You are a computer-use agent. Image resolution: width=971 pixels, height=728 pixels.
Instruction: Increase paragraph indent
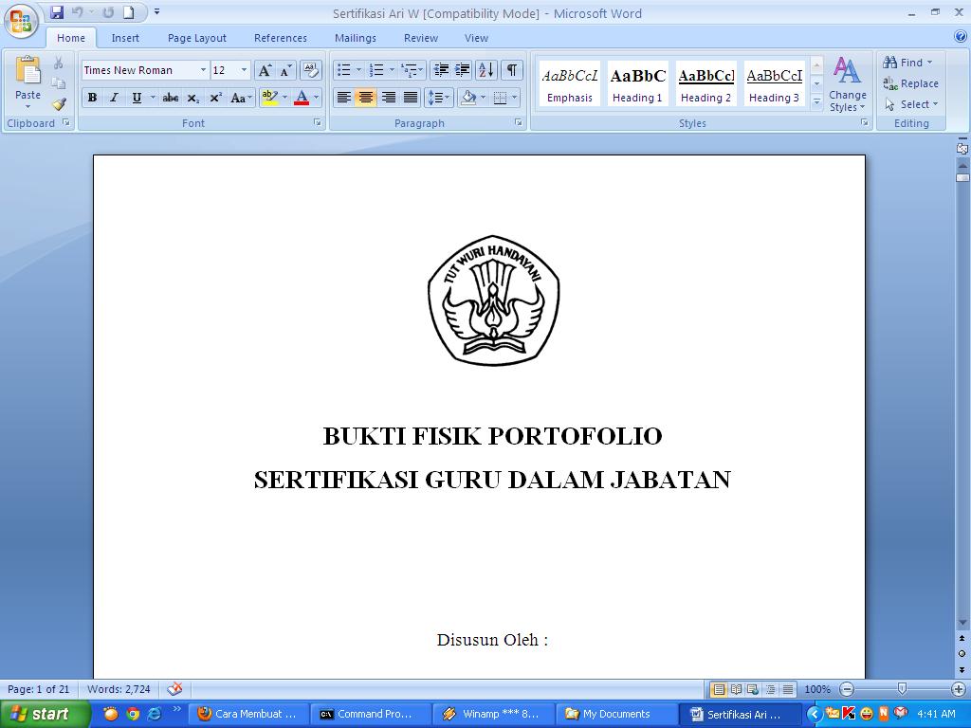pyautogui.click(x=463, y=70)
